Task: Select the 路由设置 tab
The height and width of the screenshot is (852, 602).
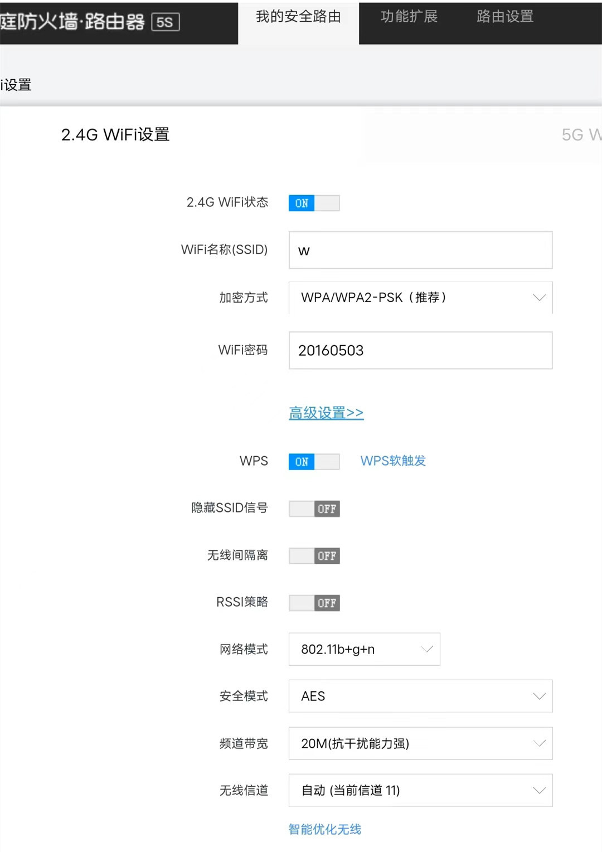Action: coord(503,17)
